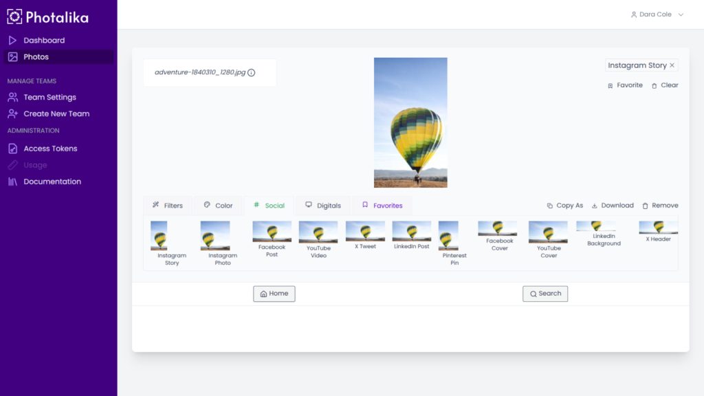704x396 pixels.
Task: Select Create New Team
Action: tap(56, 113)
